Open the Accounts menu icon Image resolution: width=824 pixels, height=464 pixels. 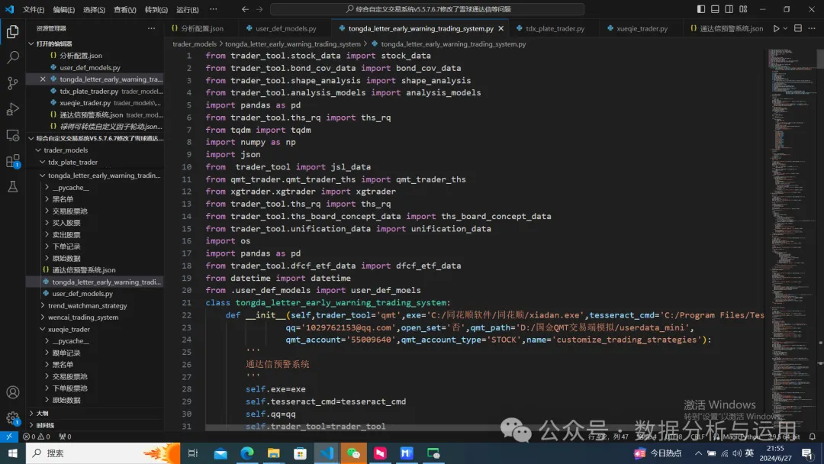(x=13, y=392)
